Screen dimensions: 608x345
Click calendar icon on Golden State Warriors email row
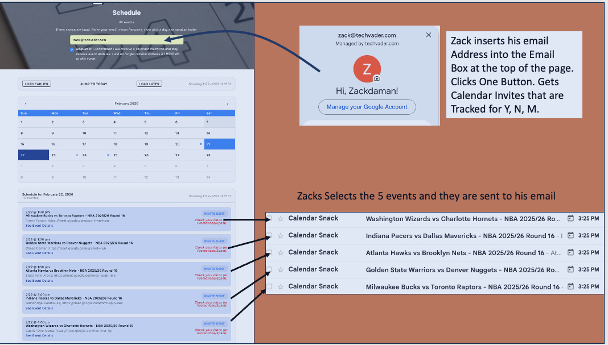570,269
